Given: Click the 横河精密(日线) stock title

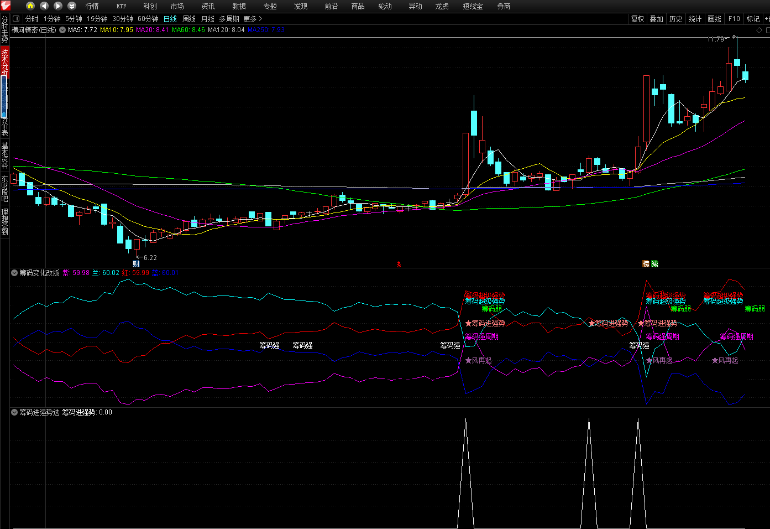Looking at the screenshot, I should 34,30.
